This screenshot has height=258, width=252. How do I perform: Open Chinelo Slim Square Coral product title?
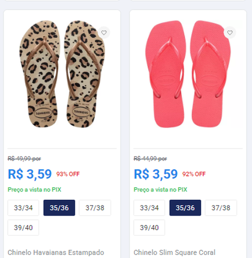(x=175, y=252)
